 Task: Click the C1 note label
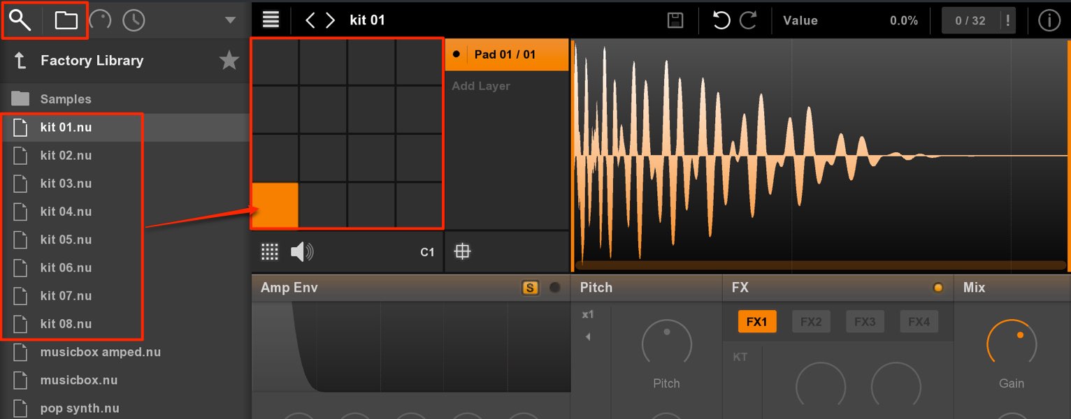[427, 253]
